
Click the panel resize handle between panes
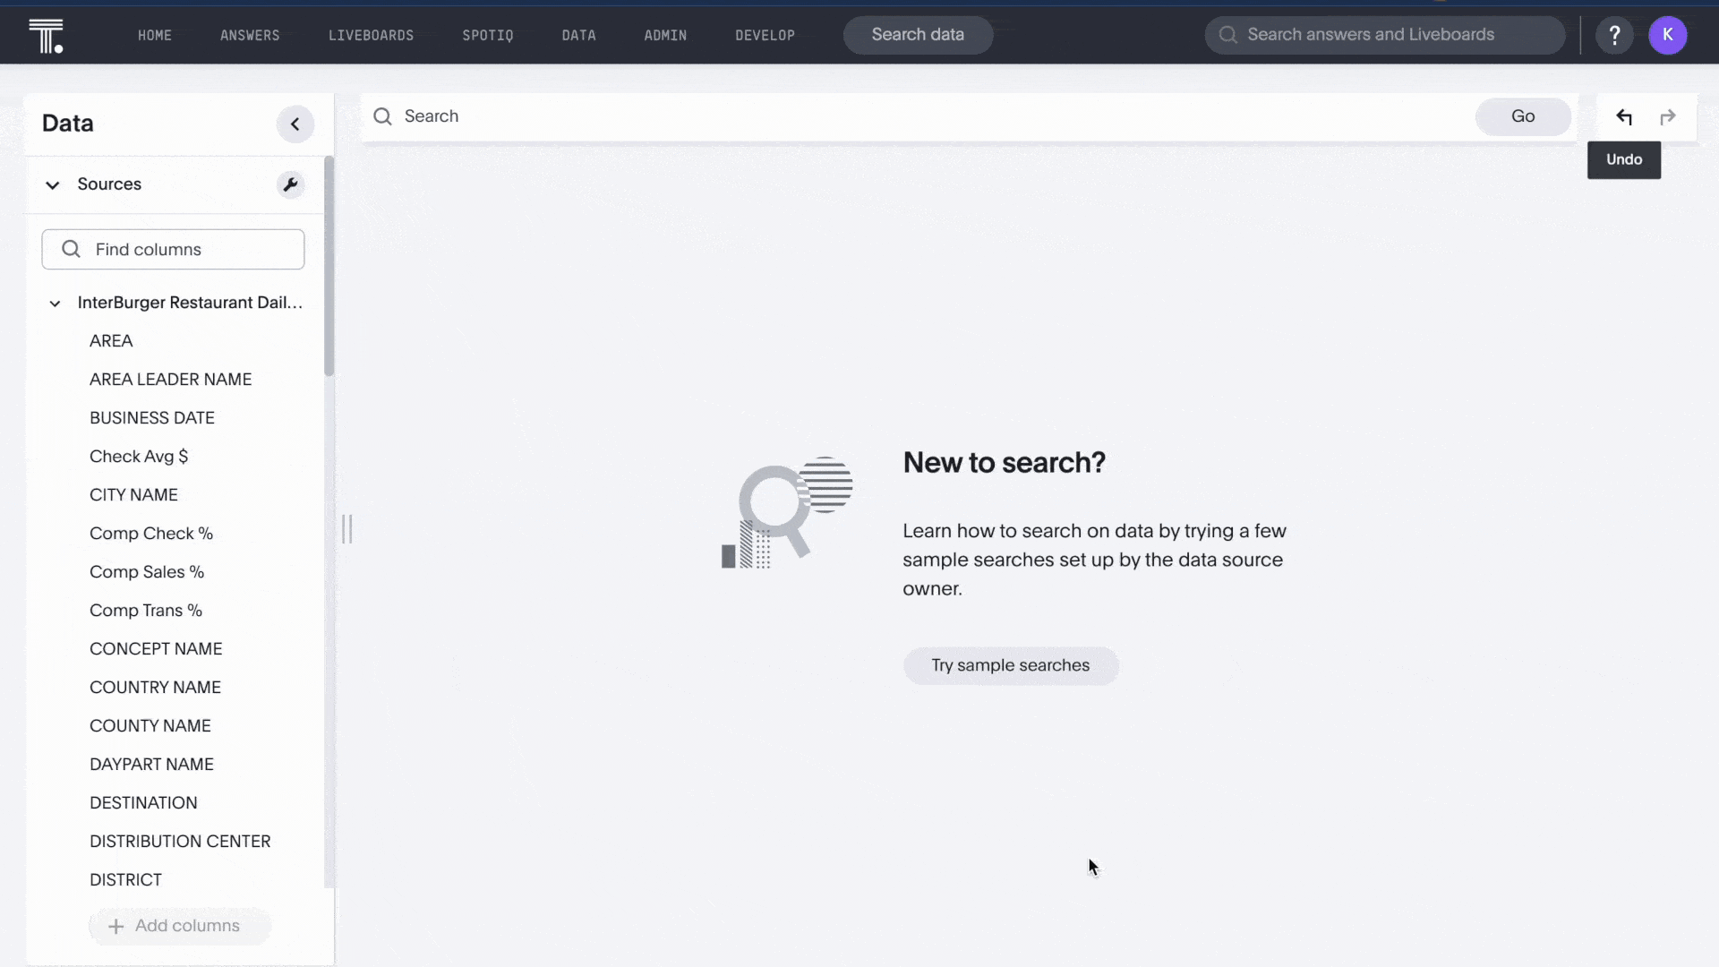pos(347,529)
